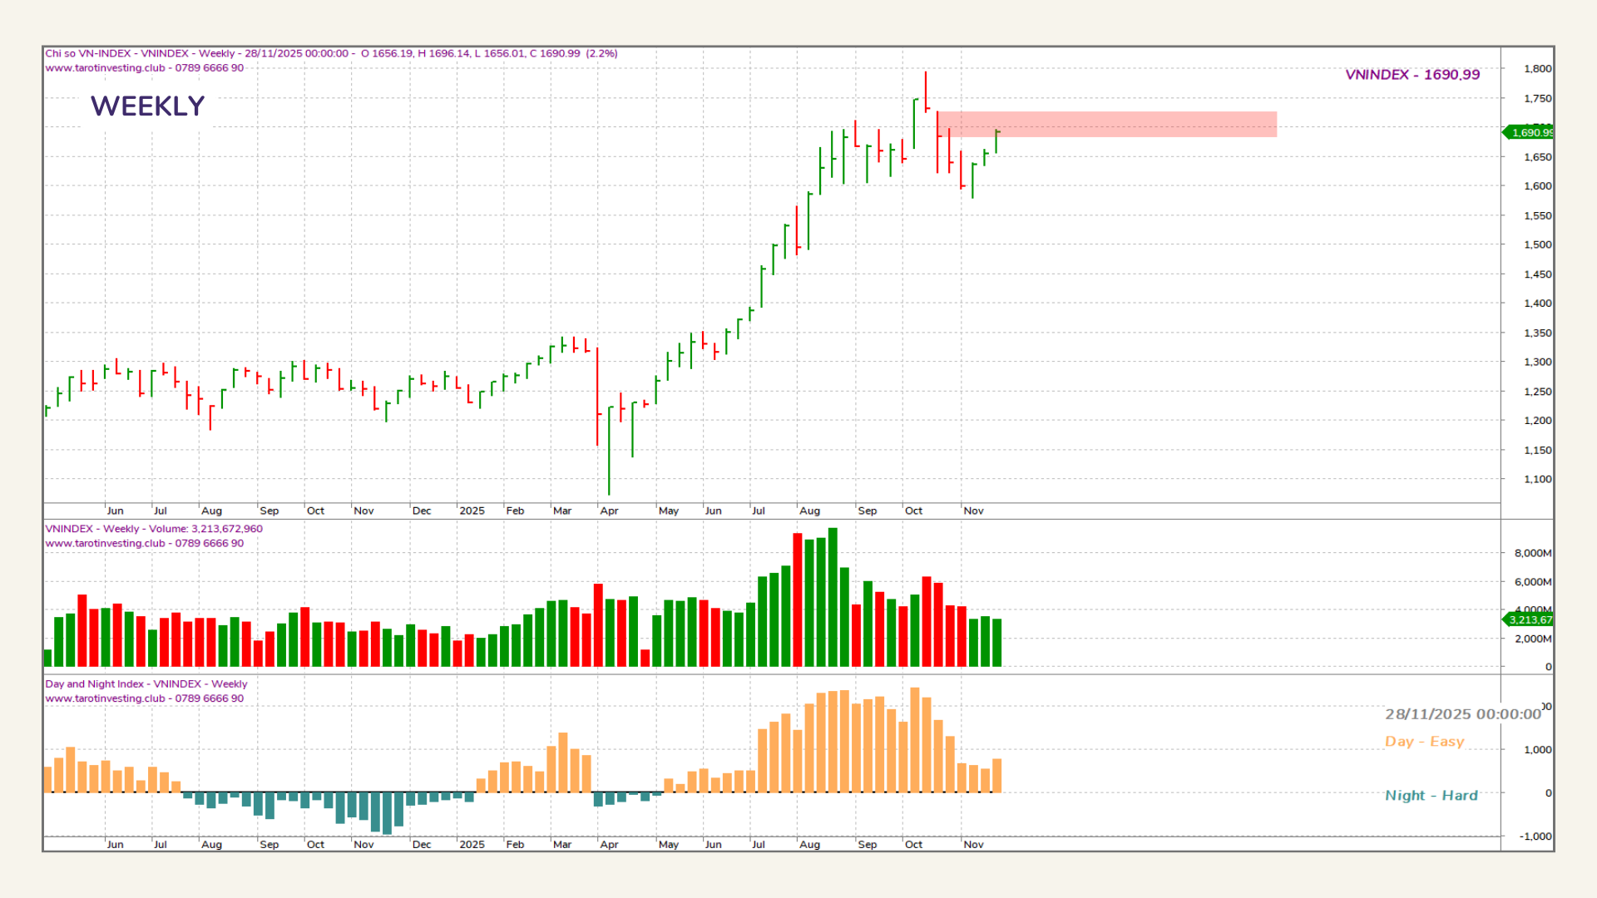Click the VNINDEX Weekly Volume panel title
Screen dimensions: 1597x898
click(154, 529)
